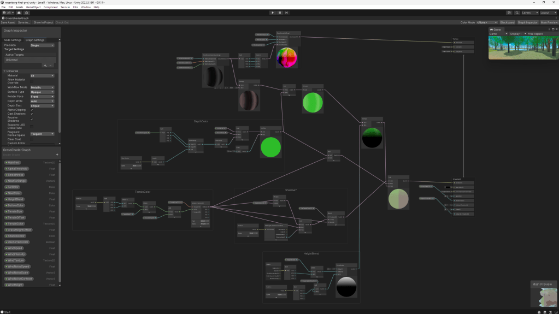Click the Pause button in the toolbar
This screenshot has height=314, width=559.
280,12
